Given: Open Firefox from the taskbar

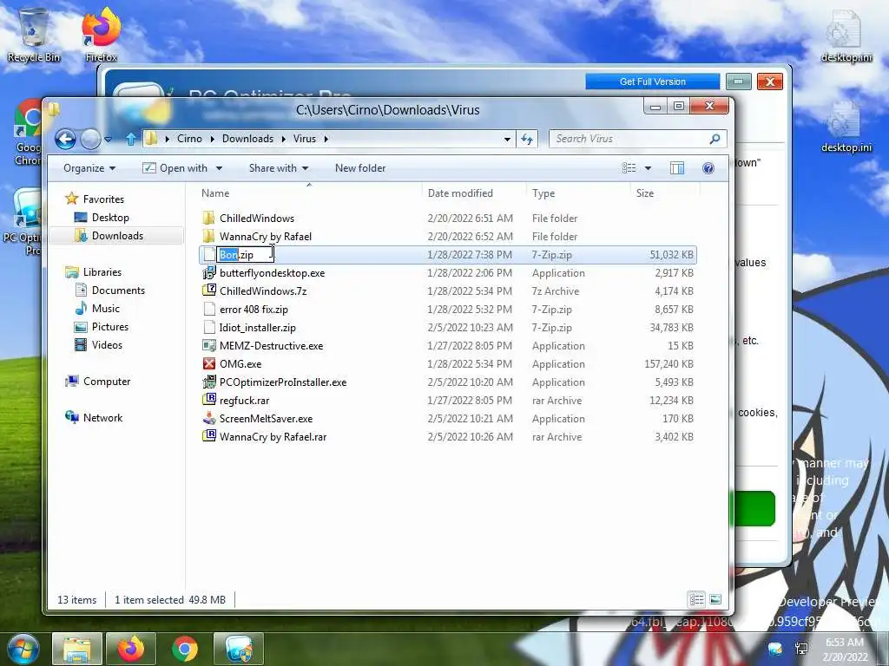Looking at the screenshot, I should click(x=131, y=650).
